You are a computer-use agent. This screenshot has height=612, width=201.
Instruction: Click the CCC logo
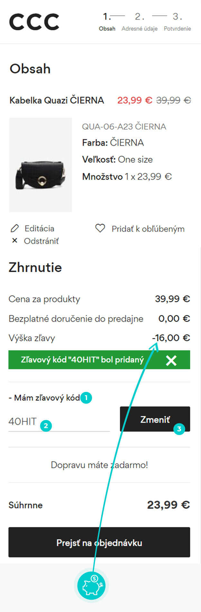pos(34,22)
